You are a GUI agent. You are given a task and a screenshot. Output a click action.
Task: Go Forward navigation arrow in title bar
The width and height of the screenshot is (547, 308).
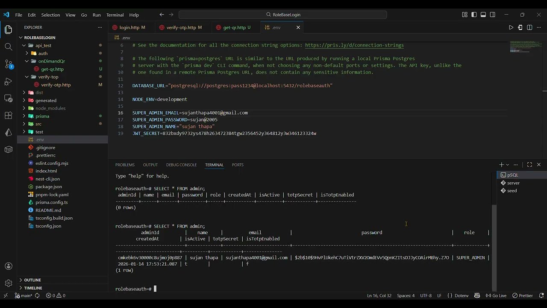[x=172, y=15]
